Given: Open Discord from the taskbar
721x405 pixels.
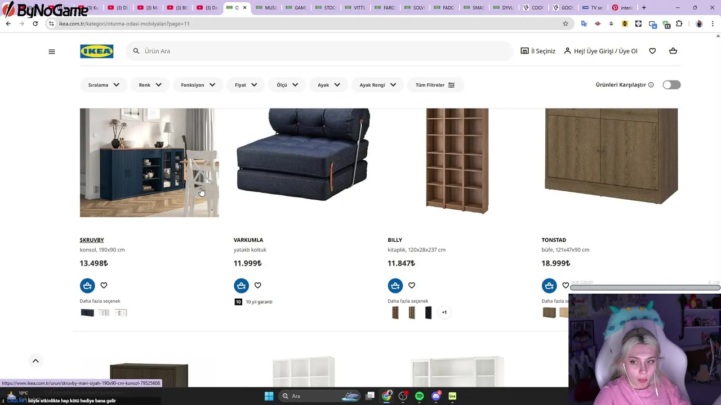Looking at the screenshot, I should pyautogui.click(x=436, y=396).
